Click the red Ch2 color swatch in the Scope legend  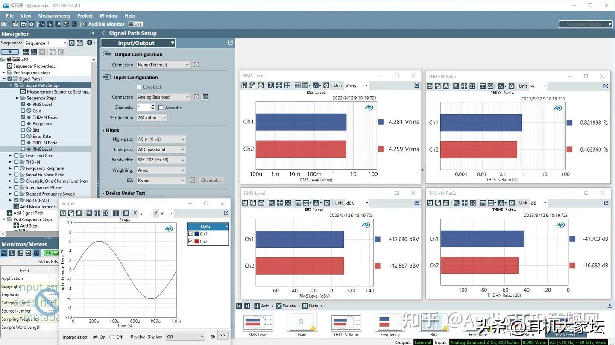(196, 241)
